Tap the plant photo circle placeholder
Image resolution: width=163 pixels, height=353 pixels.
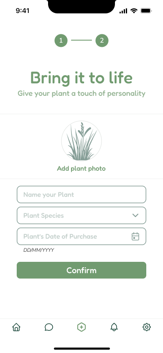(x=81, y=141)
